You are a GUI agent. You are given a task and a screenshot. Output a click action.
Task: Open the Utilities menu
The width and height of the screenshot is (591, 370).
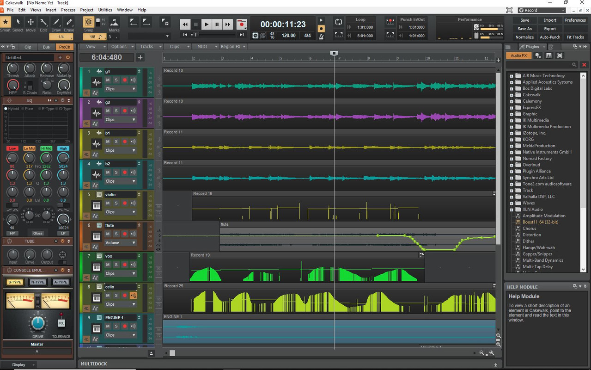click(x=105, y=10)
